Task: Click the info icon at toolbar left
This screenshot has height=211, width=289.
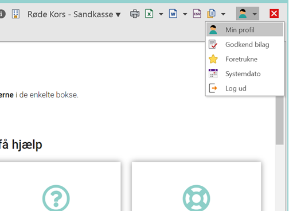Action: [2, 14]
